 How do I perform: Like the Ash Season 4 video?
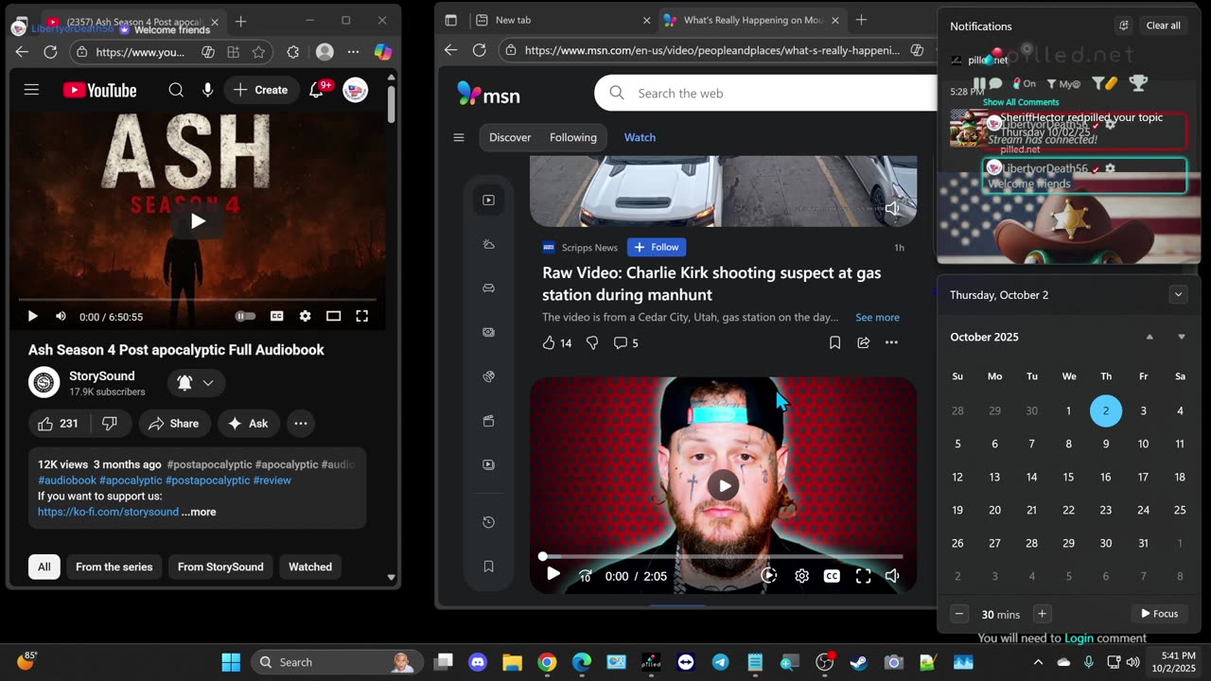pos(58,424)
